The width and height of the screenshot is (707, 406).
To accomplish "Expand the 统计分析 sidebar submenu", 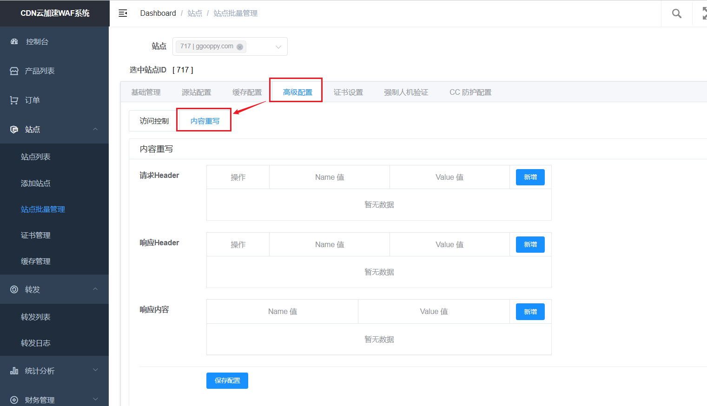I will click(95, 370).
